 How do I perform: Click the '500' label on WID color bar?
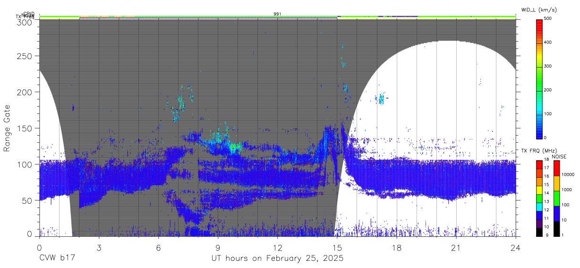pyautogui.click(x=549, y=18)
